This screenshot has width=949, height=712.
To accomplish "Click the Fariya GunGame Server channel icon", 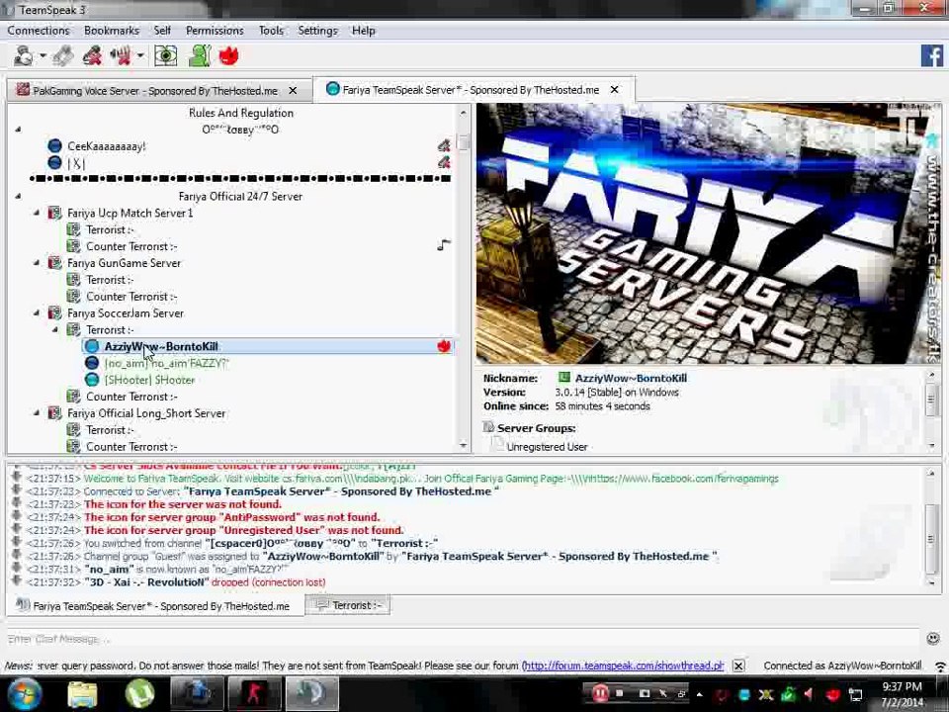I will click(54, 263).
